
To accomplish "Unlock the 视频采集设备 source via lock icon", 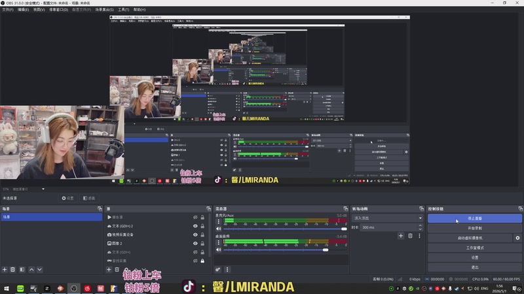I will [x=202, y=235].
